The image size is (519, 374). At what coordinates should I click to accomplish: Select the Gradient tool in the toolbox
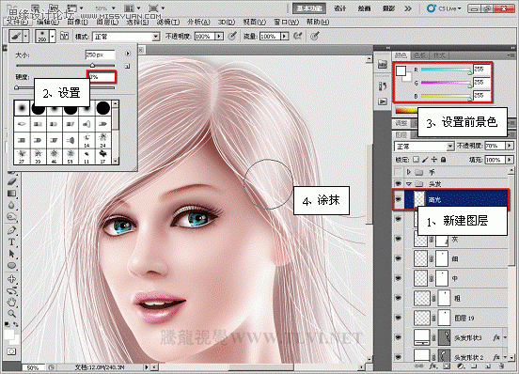(x=11, y=194)
